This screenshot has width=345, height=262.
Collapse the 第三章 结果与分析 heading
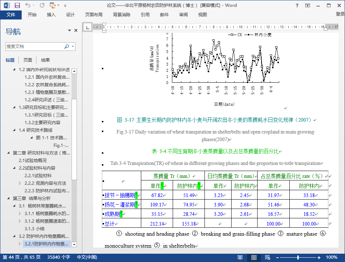pyautogui.click(x=8, y=198)
